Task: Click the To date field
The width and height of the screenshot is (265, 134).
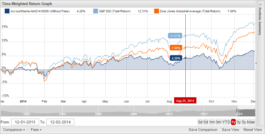Action: (x=60, y=122)
